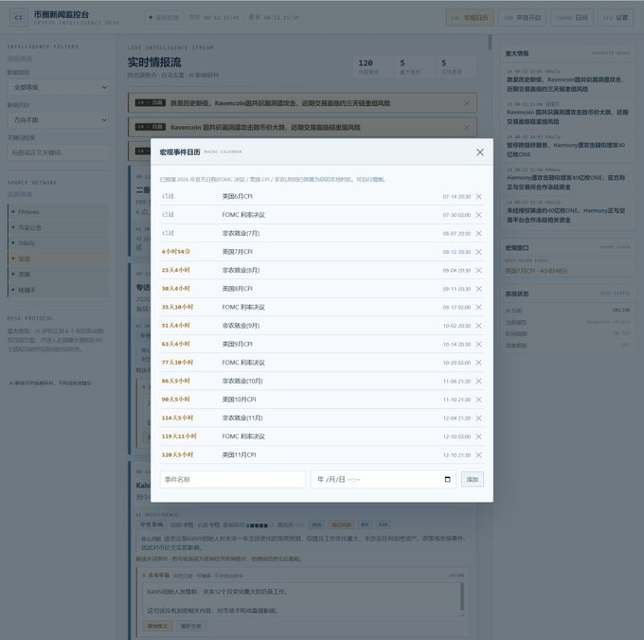Toggle the SND 声音开启 sound button
Image resolution: width=644 pixels, height=640 pixels.
click(522, 18)
